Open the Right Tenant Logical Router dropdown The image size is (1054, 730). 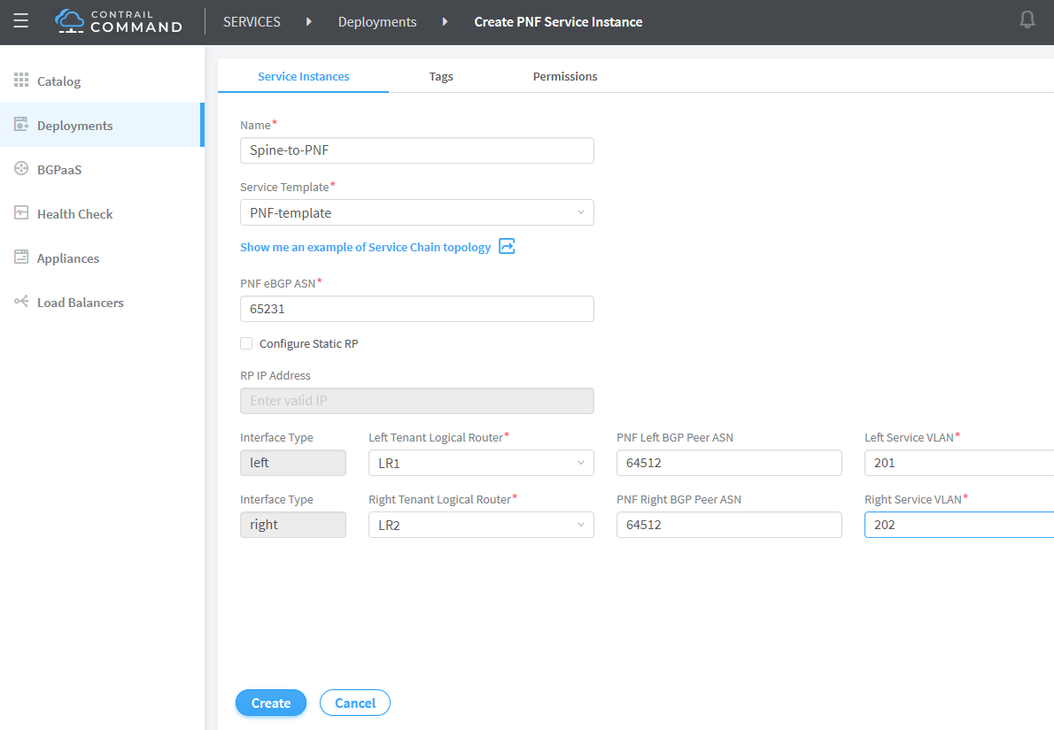480,525
